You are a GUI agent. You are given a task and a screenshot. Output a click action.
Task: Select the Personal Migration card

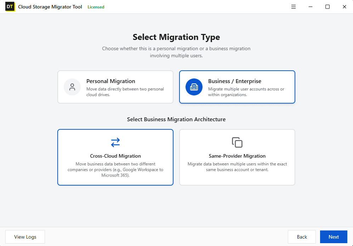(x=115, y=87)
